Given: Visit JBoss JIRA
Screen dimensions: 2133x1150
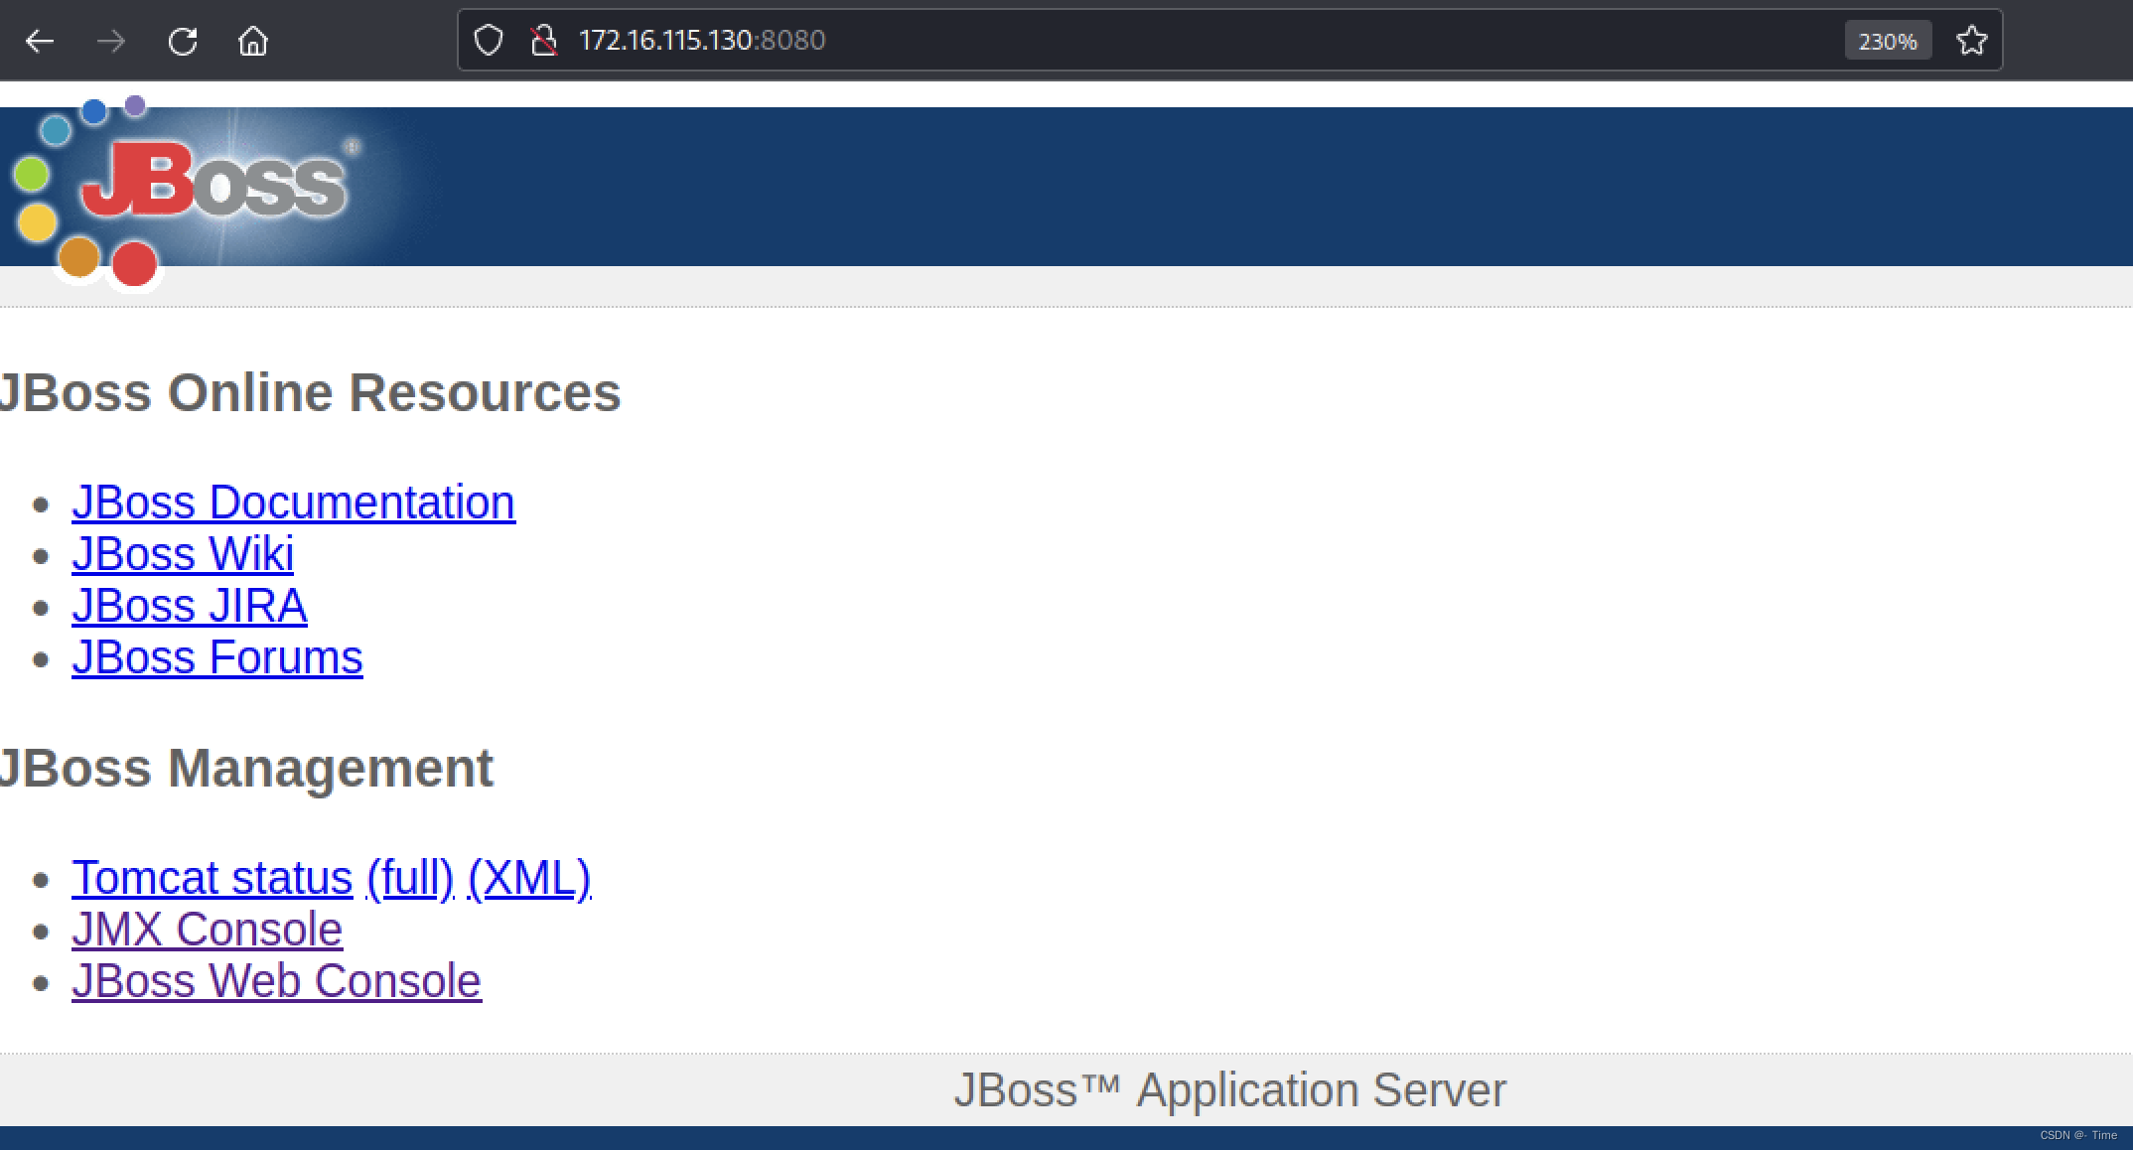Looking at the screenshot, I should (x=190, y=606).
